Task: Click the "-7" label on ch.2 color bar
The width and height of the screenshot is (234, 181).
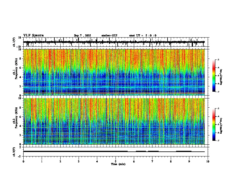Action: [x=218, y=140]
